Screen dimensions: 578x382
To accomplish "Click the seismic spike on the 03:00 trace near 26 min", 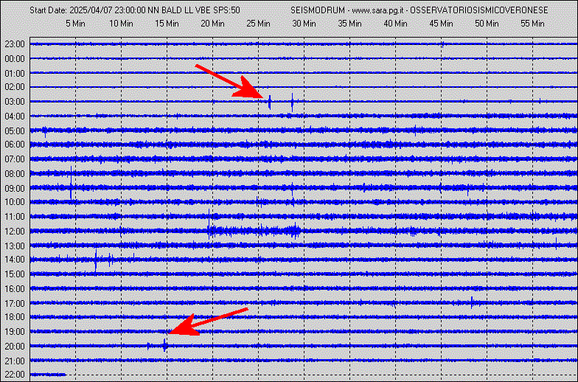I will point(270,102).
